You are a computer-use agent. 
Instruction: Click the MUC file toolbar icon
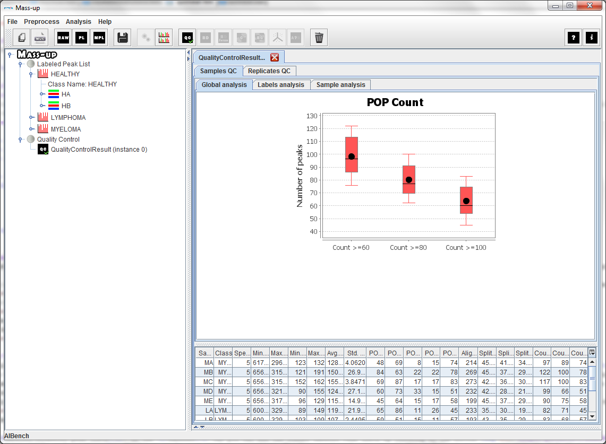point(40,38)
